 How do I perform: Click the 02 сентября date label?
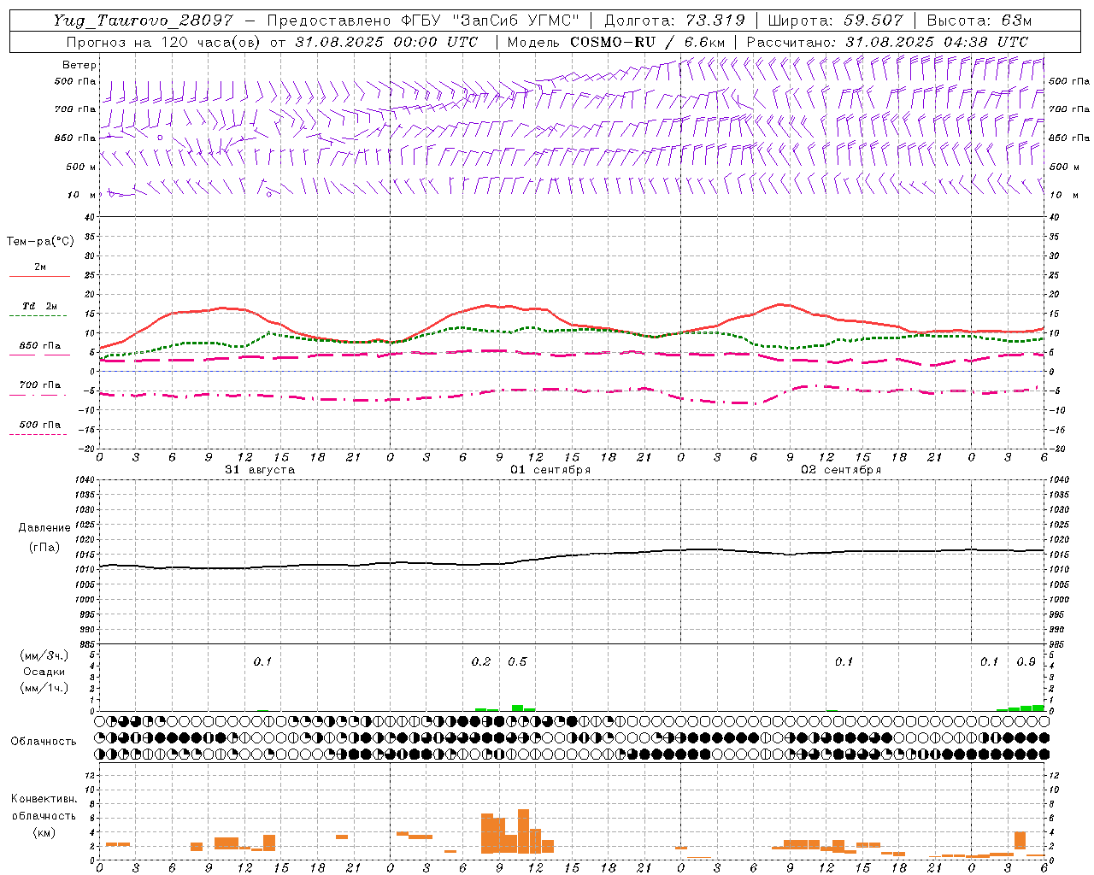[x=841, y=470]
